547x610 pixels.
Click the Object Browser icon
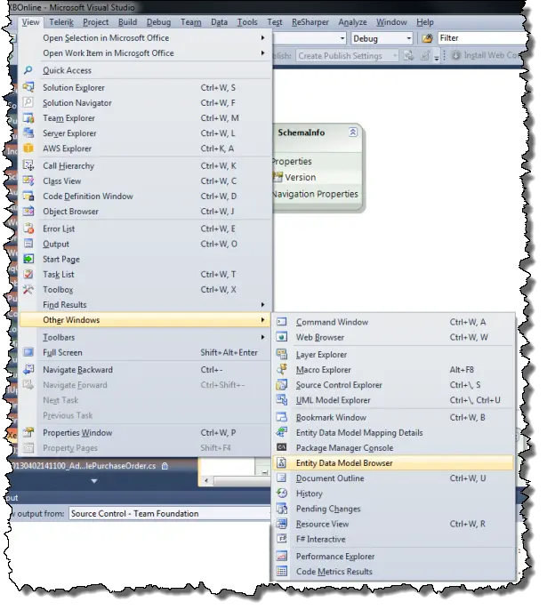point(28,212)
